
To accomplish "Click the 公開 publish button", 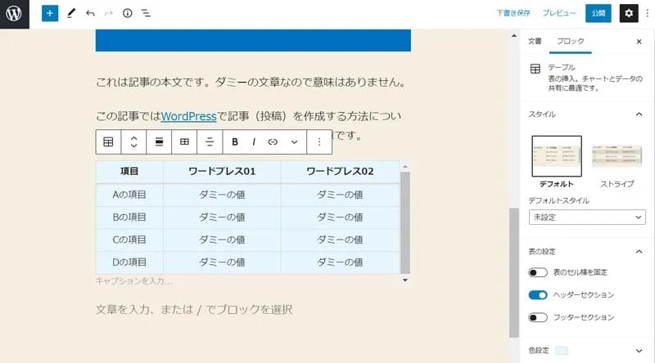I will (598, 14).
